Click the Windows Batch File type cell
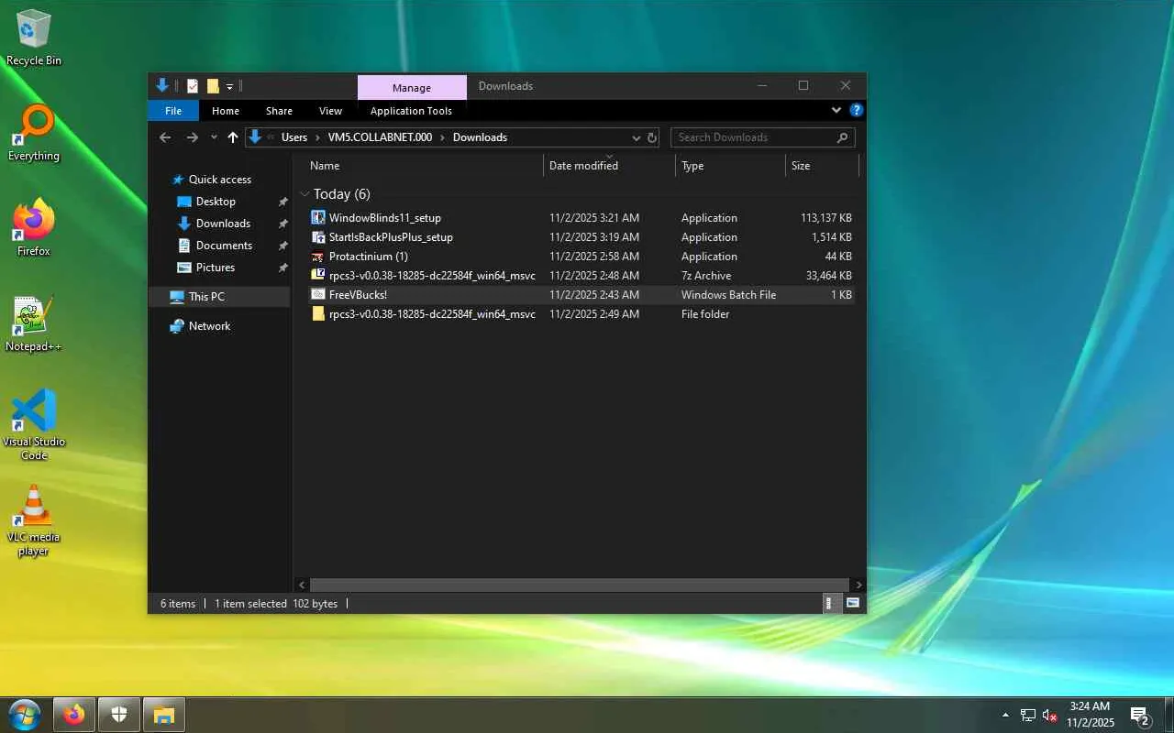This screenshot has width=1174, height=733. click(728, 295)
